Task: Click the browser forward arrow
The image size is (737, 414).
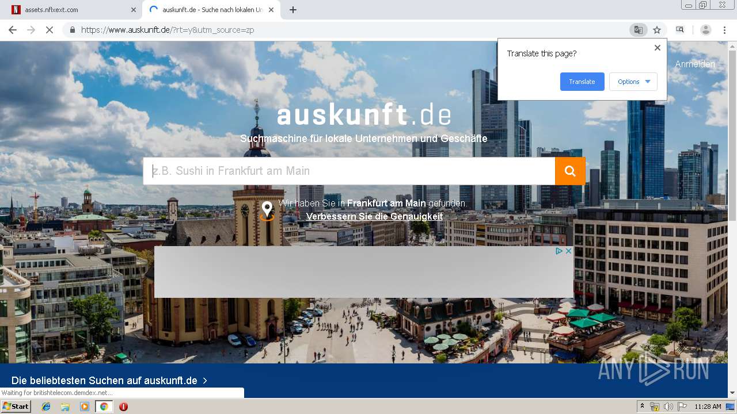Action: point(31,30)
